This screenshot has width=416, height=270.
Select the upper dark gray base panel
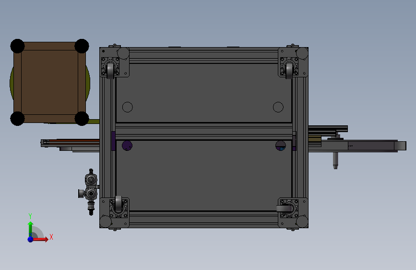pyautogui.click(x=204, y=93)
